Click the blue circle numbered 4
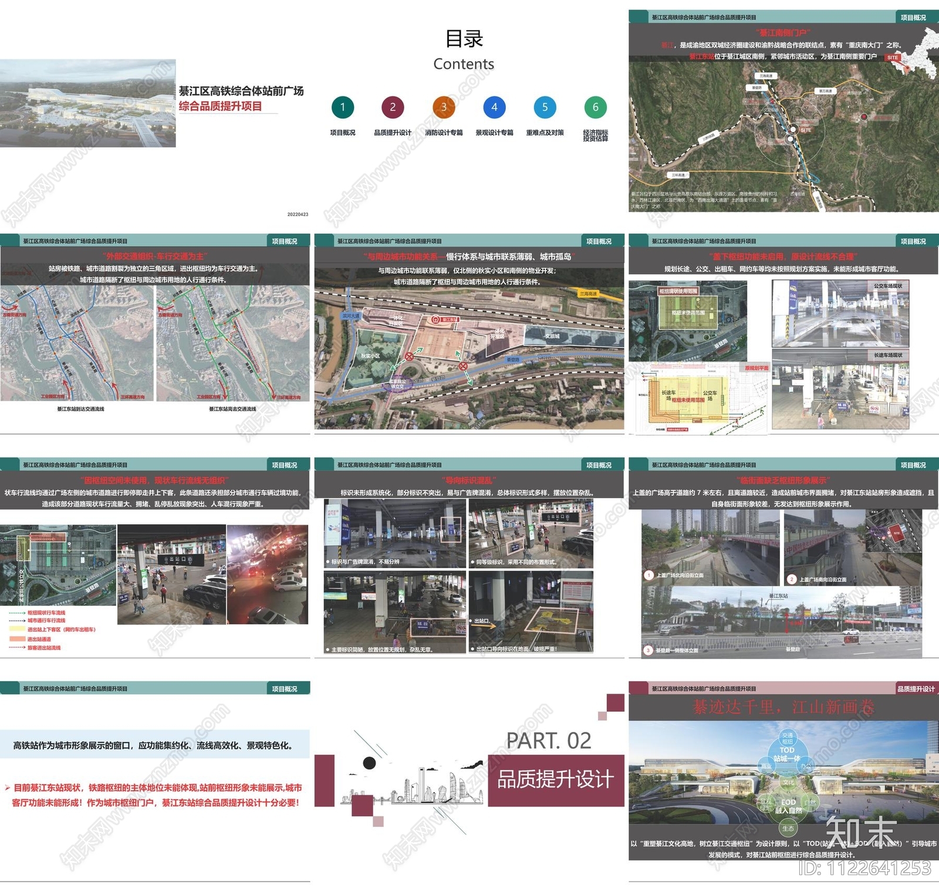This screenshot has height=891, width=939. pos(494,107)
